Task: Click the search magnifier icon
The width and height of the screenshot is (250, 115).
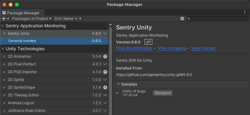Action: [x=189, y=19]
